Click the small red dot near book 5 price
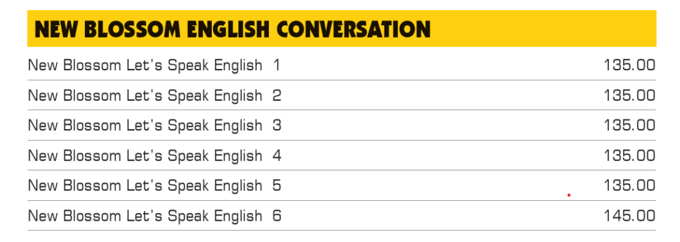Screen dimensions: 680x242 [x=569, y=195]
